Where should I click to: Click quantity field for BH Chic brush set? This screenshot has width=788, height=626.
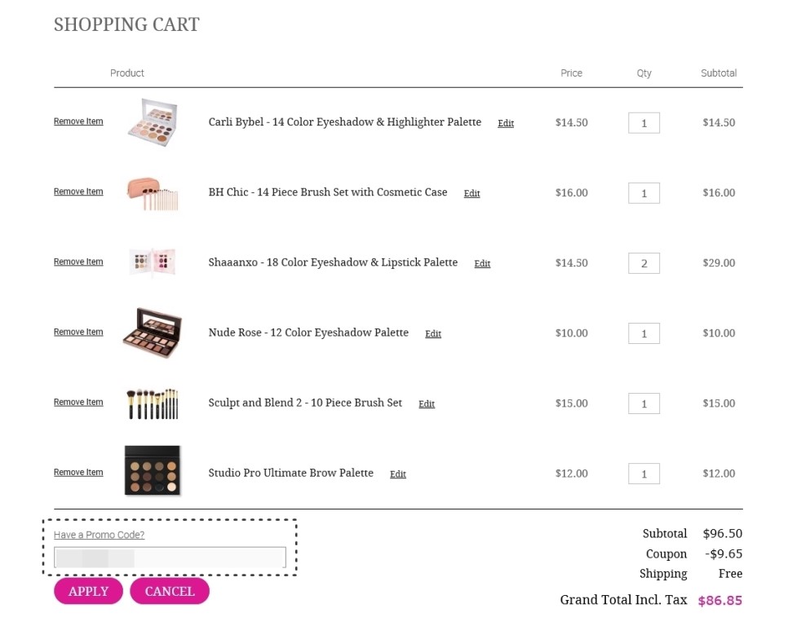point(644,193)
